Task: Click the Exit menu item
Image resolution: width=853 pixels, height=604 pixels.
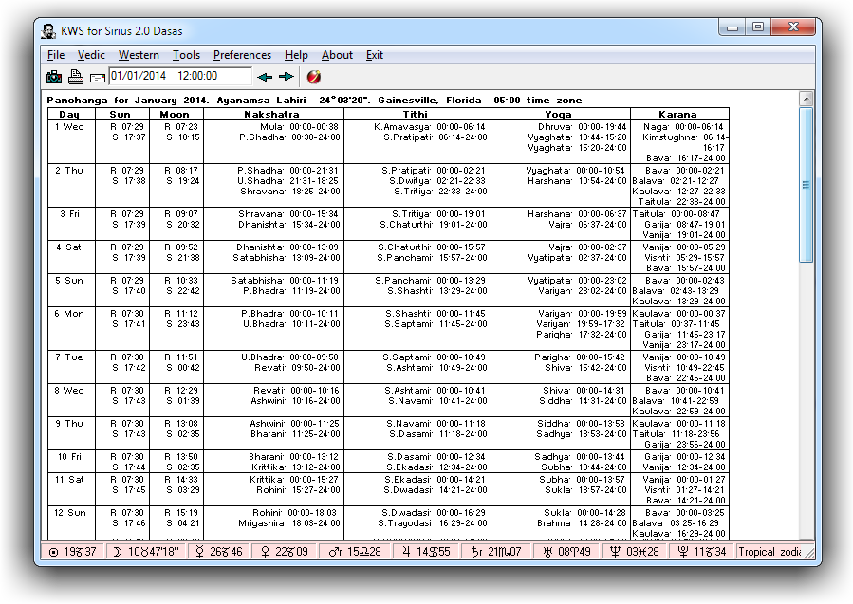Action: tap(375, 55)
